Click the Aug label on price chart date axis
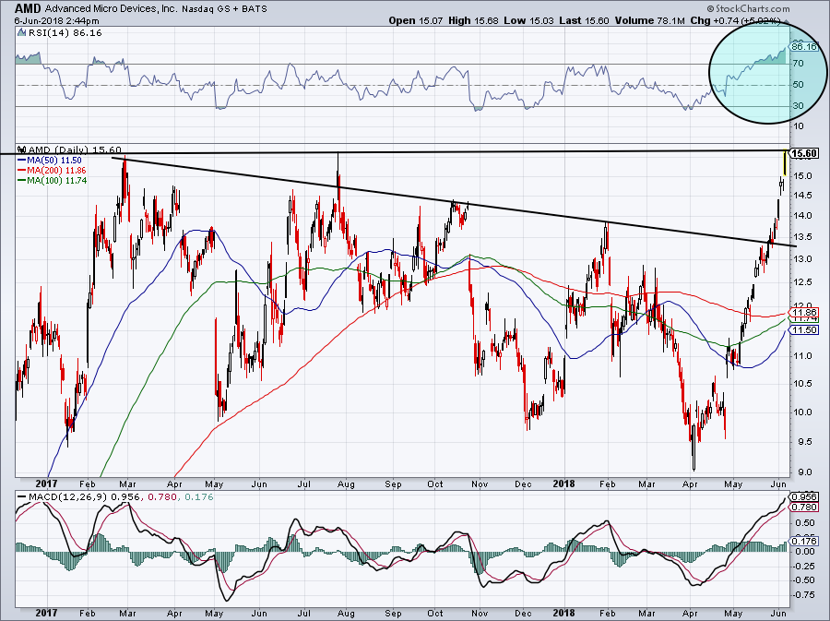830x621 pixels. (x=346, y=484)
